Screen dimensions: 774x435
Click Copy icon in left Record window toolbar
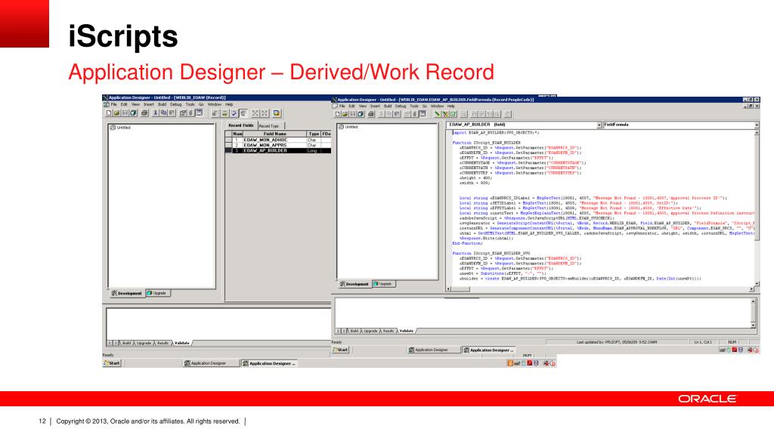click(163, 113)
